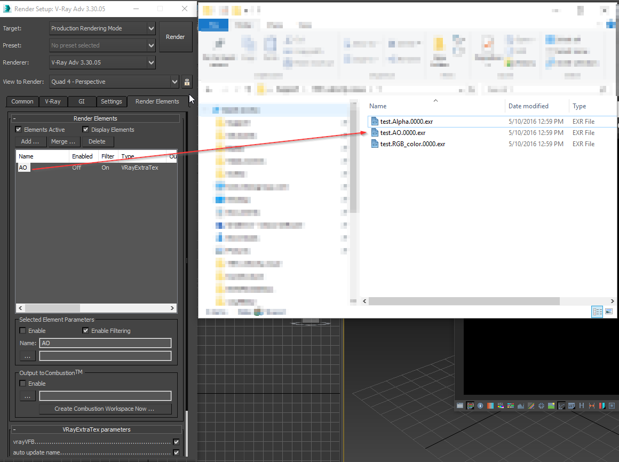Viewport: 619px width, 462px height.
Task: Toggle force color clamping icon in VFB
Action: pos(470,405)
